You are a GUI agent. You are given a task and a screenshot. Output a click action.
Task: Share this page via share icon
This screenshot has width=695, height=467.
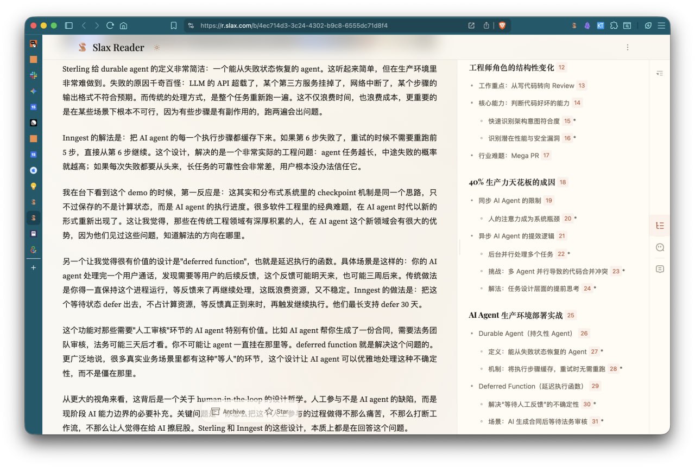(486, 25)
